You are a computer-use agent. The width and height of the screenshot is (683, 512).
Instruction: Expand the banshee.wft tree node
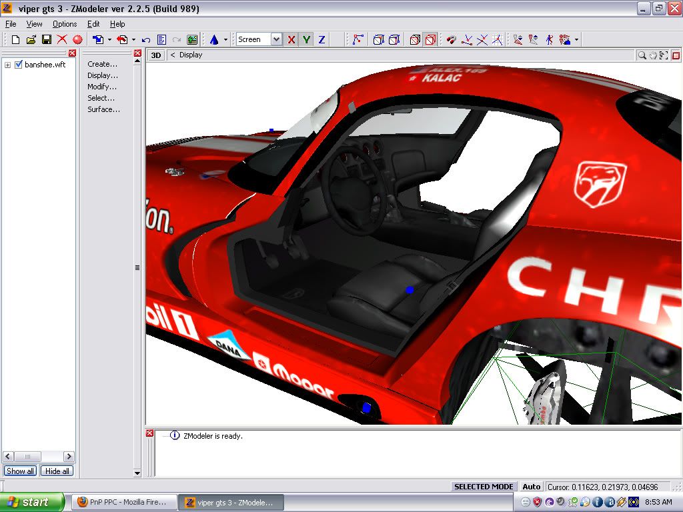(7, 65)
